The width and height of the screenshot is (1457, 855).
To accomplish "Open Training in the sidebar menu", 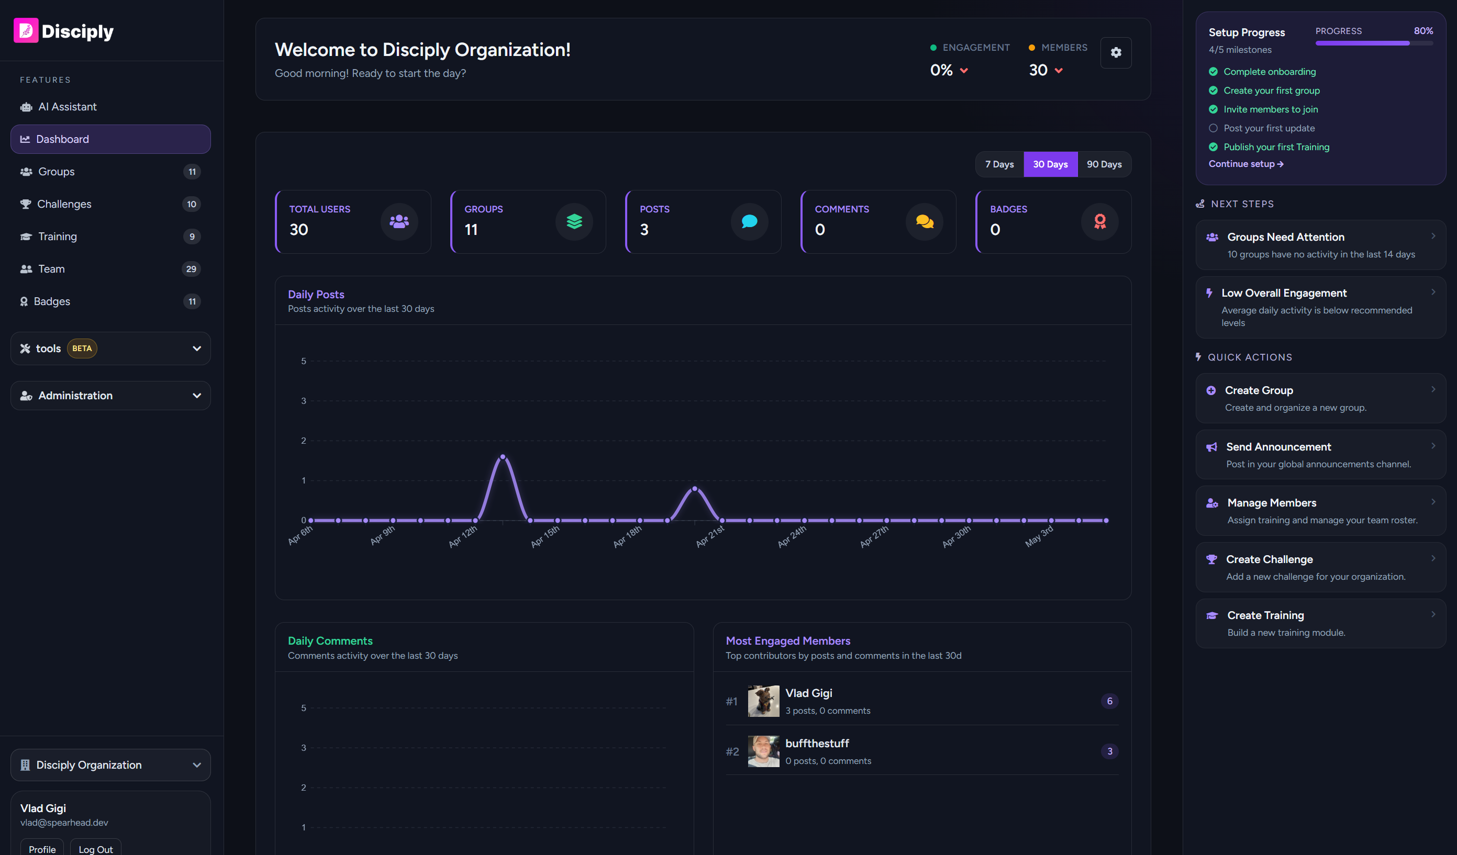I will [110, 237].
